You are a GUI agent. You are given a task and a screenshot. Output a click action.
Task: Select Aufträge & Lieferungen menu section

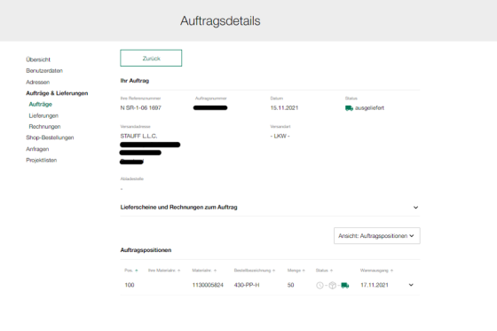coord(57,93)
